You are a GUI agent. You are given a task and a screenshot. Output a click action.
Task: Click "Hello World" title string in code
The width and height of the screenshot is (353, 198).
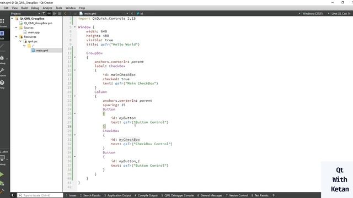pyautogui.click(x=125, y=44)
